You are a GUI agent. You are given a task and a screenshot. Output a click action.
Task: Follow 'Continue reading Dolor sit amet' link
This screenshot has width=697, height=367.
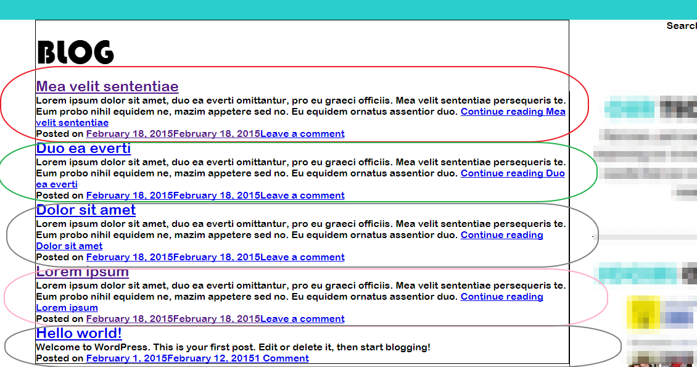click(502, 235)
